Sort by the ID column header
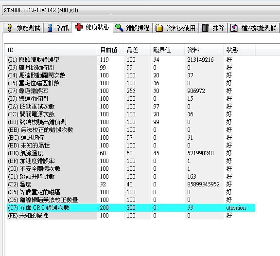 click(51, 50)
